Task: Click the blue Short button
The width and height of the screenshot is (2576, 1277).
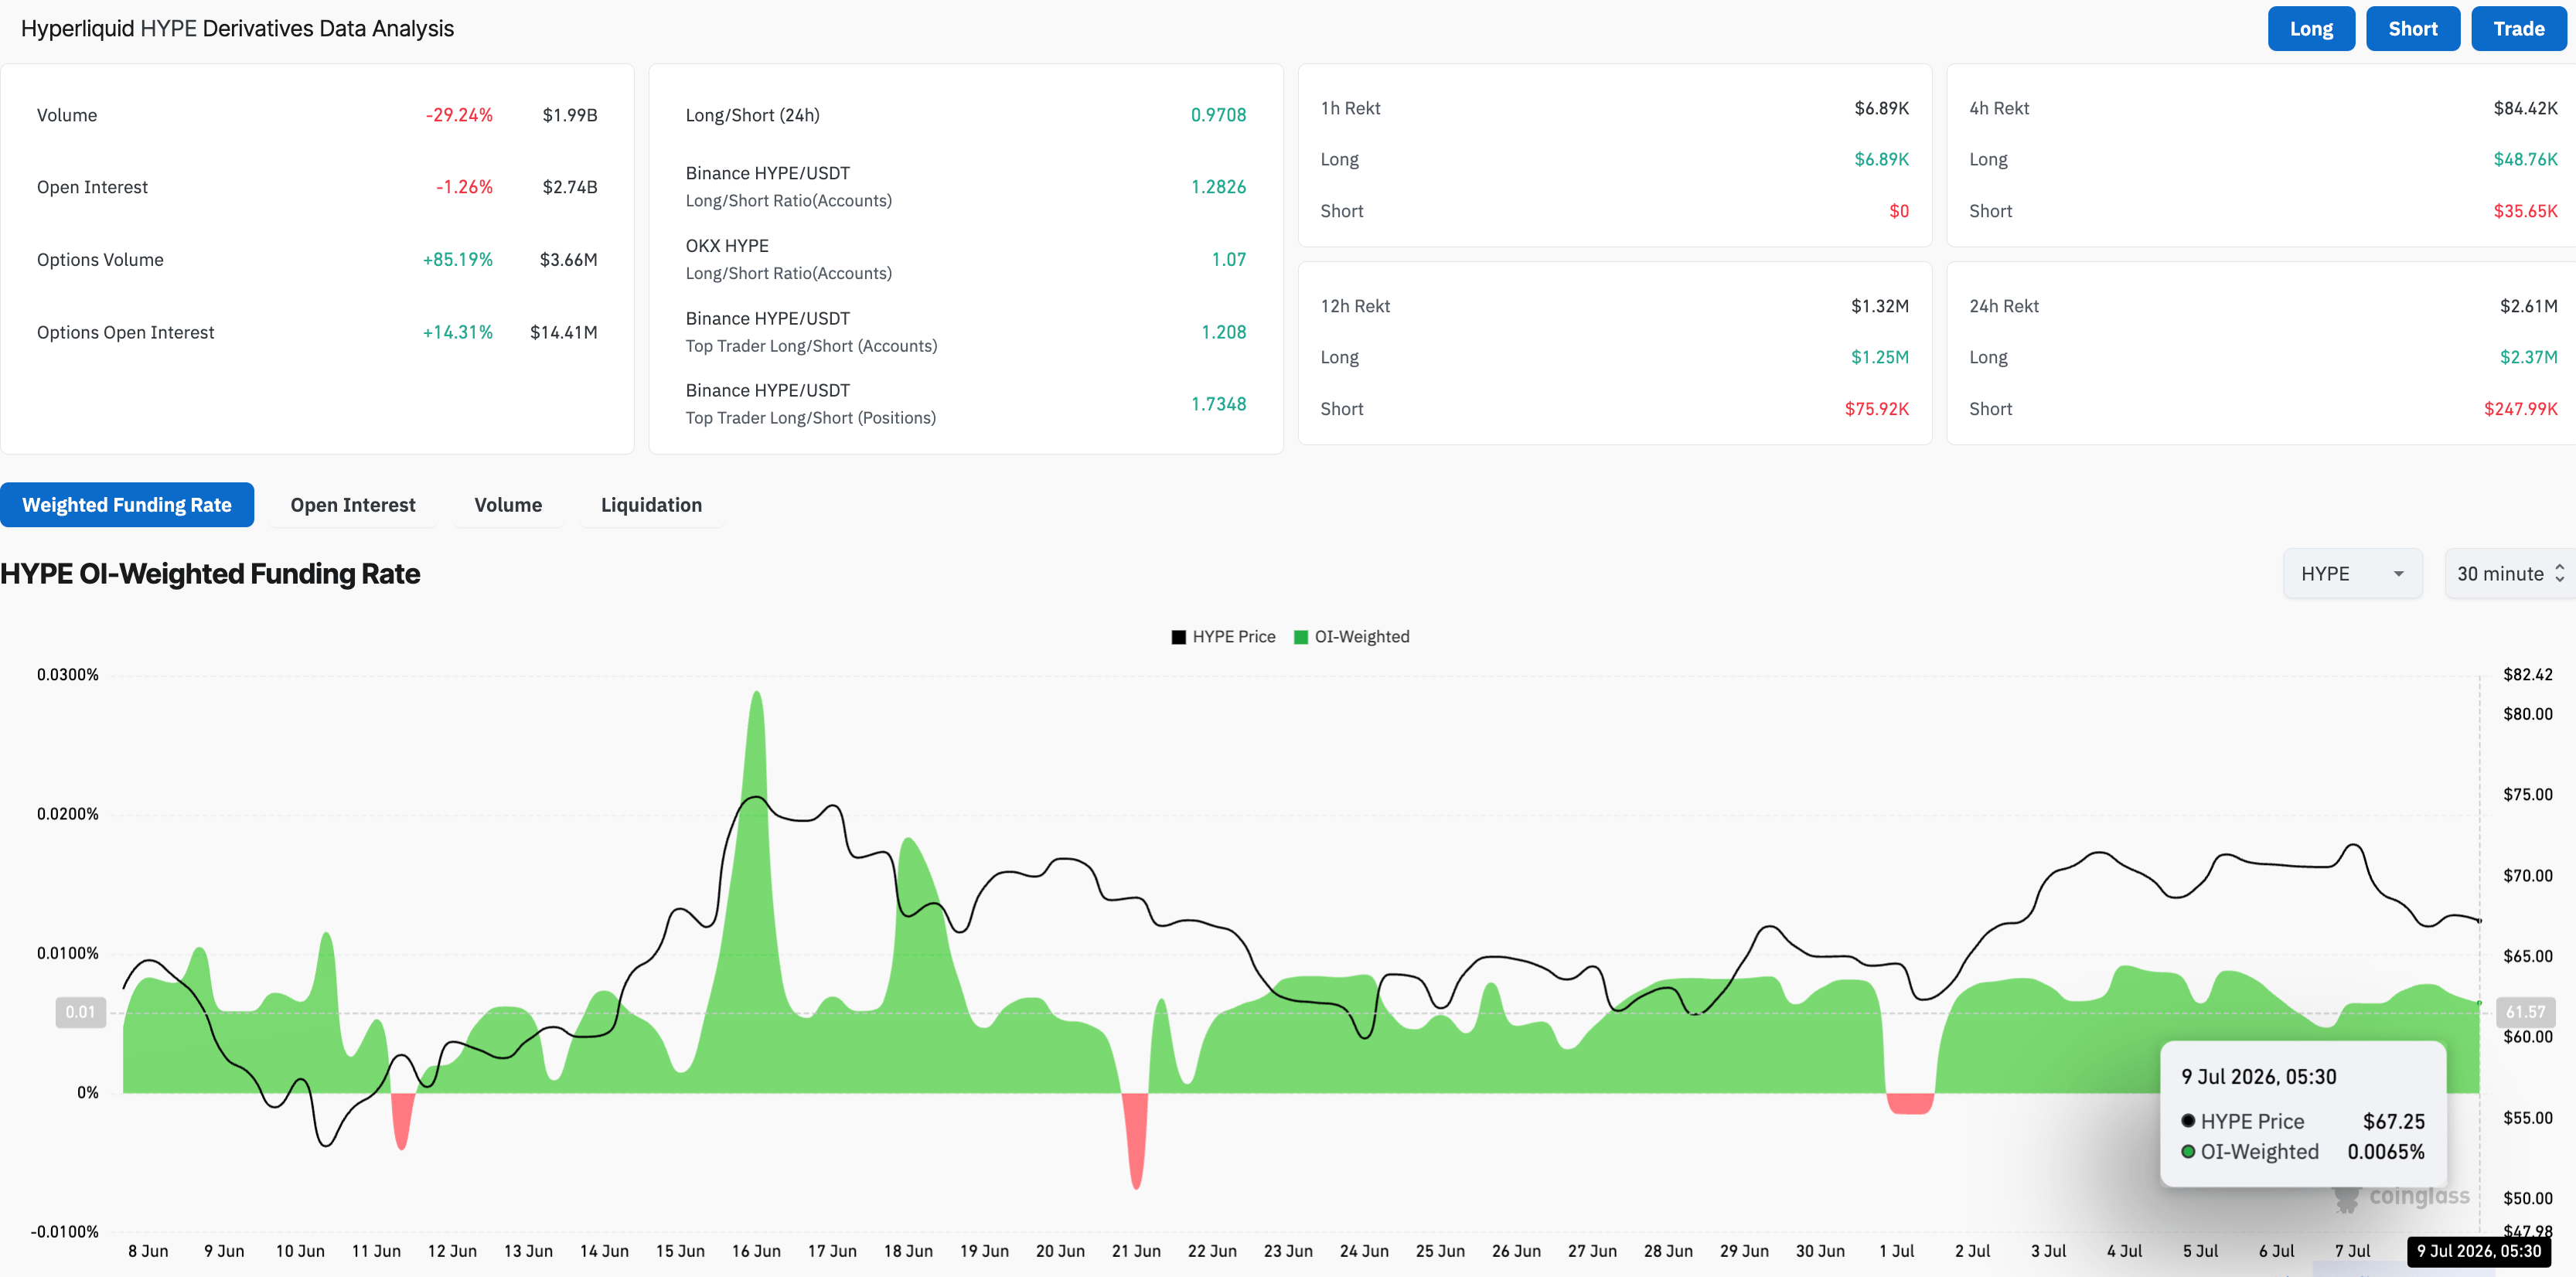Action: [2413, 29]
